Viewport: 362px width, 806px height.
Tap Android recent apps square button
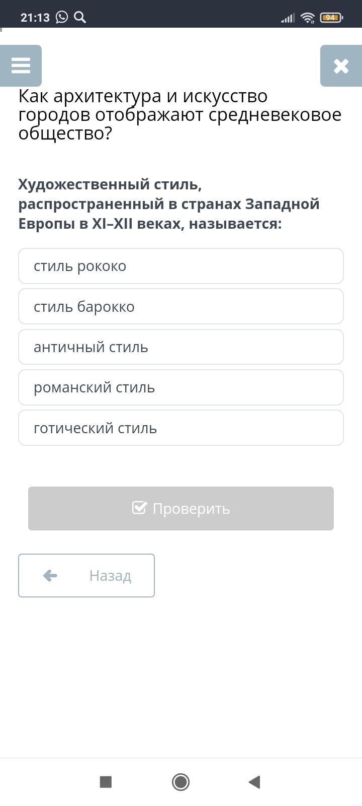[106, 782]
